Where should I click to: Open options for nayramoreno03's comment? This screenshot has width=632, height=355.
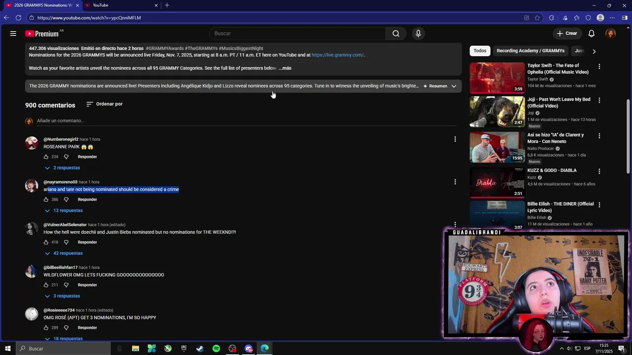pos(455,182)
